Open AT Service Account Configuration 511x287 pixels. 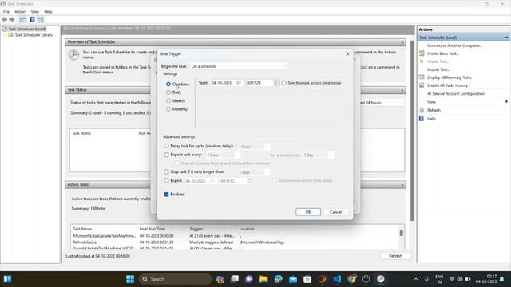(x=456, y=94)
